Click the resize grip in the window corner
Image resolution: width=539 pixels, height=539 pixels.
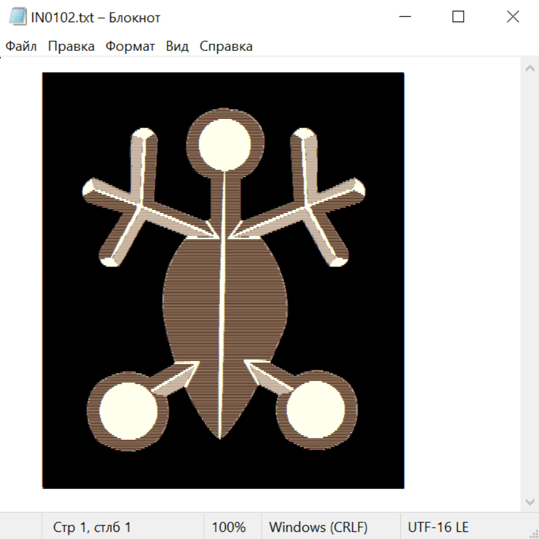tap(533, 533)
